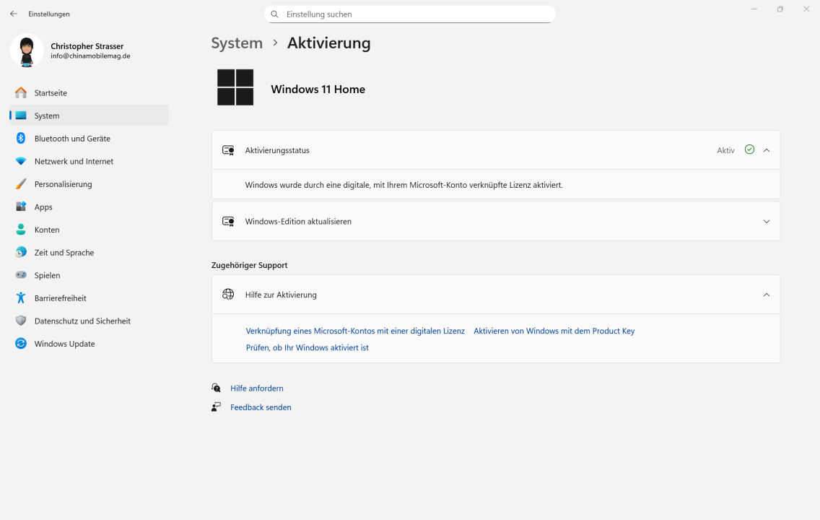Click the Hilfe zur Aktivierung label

pos(281,295)
